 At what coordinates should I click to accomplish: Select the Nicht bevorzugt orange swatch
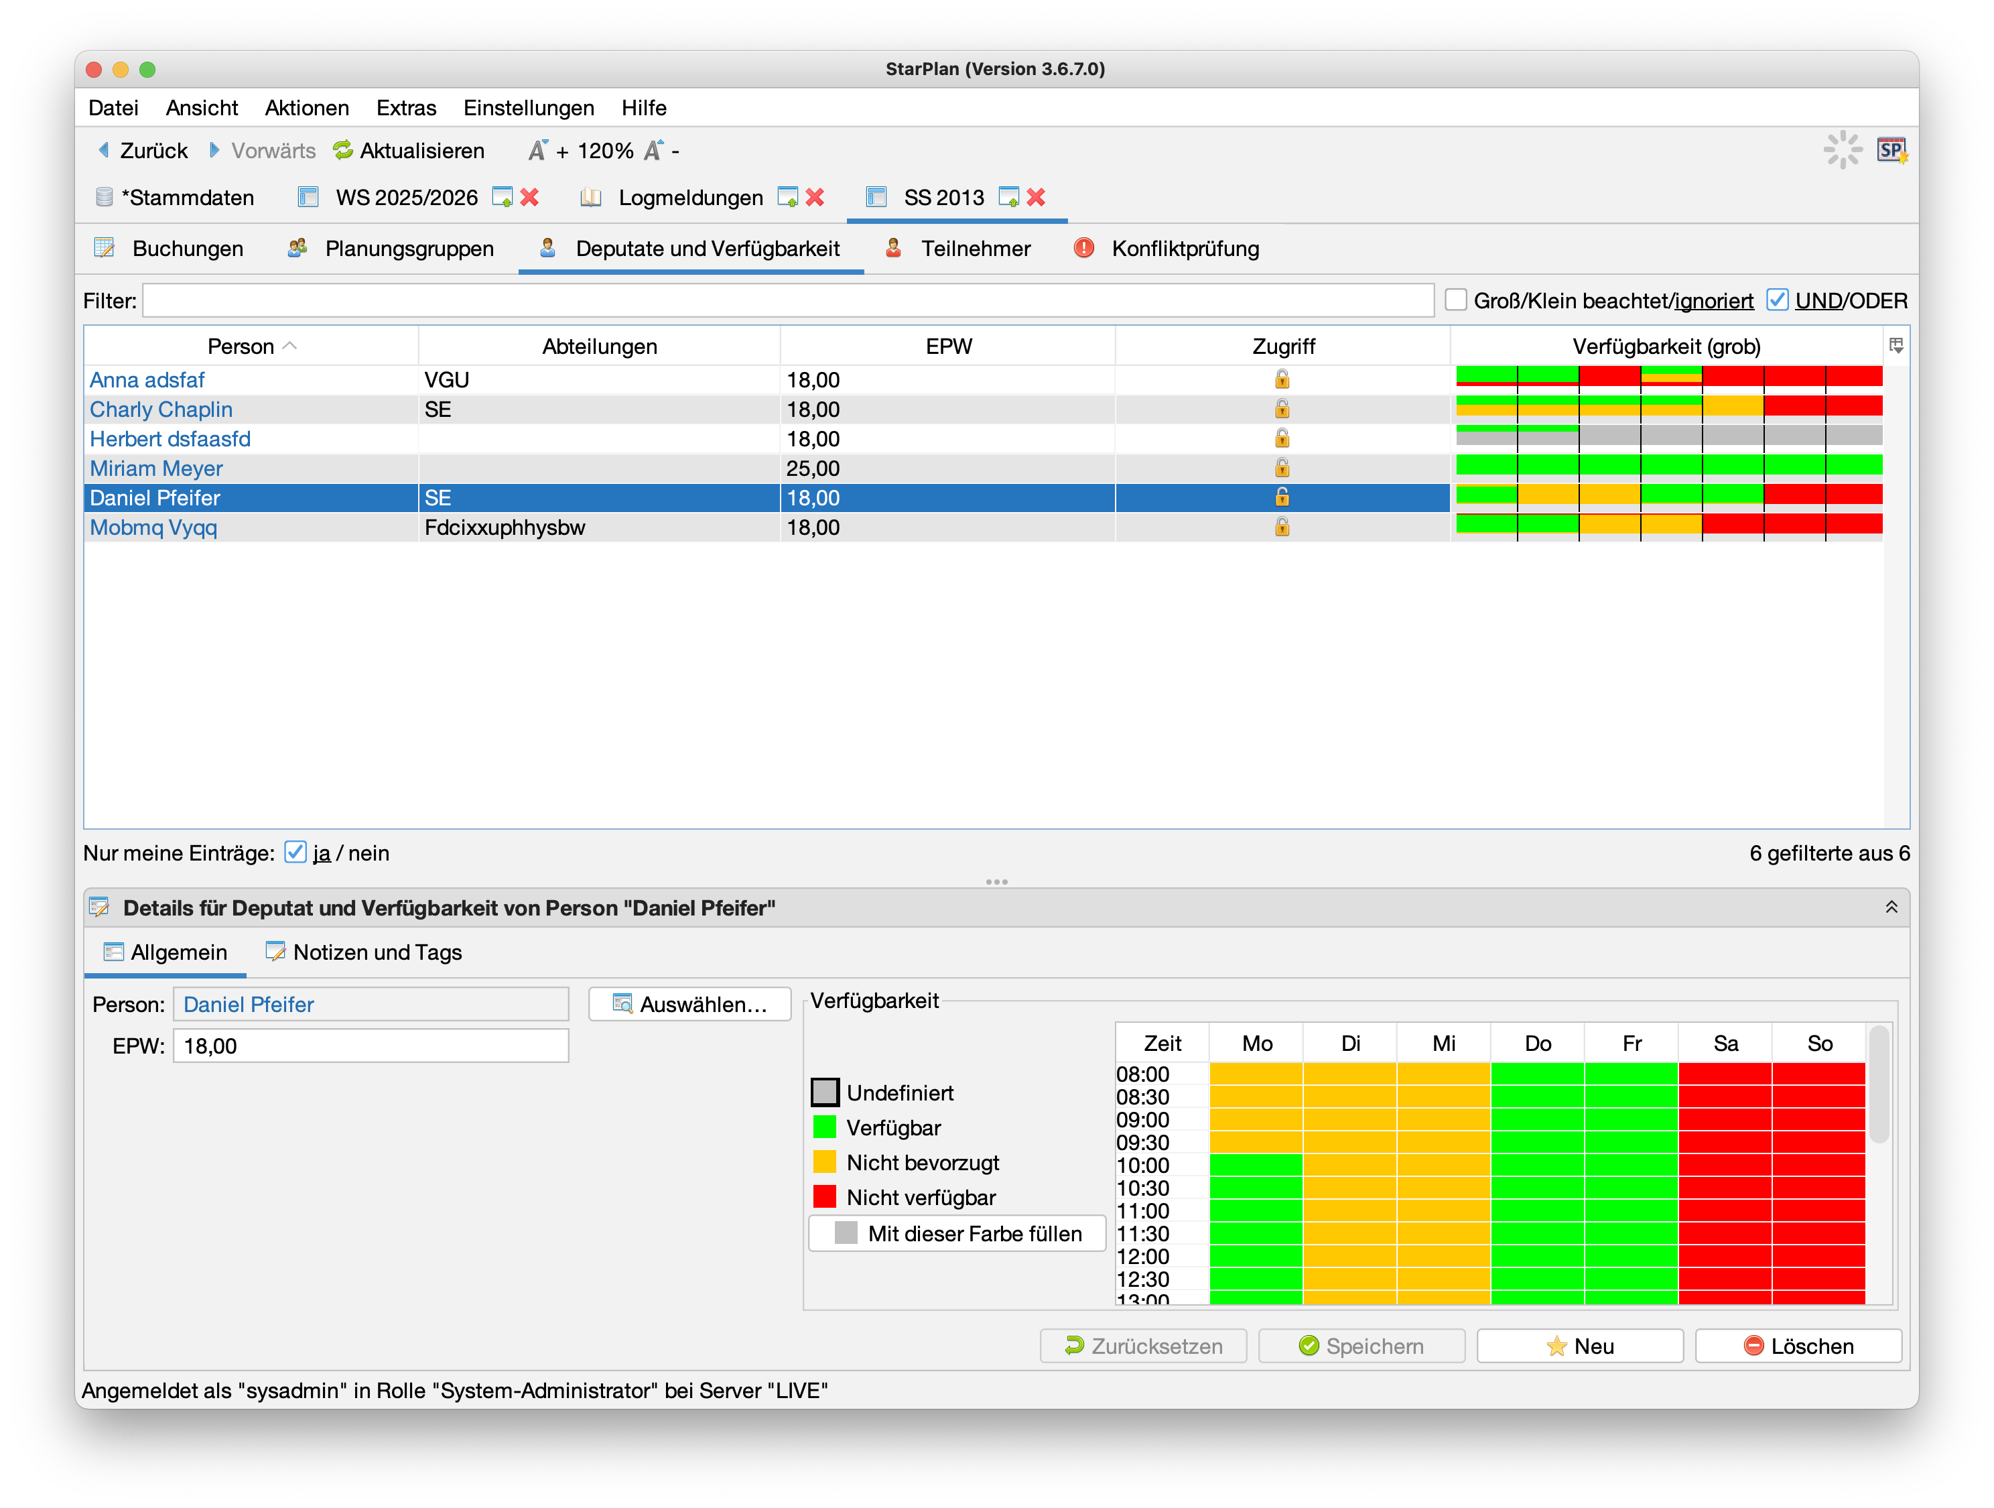coord(824,1161)
